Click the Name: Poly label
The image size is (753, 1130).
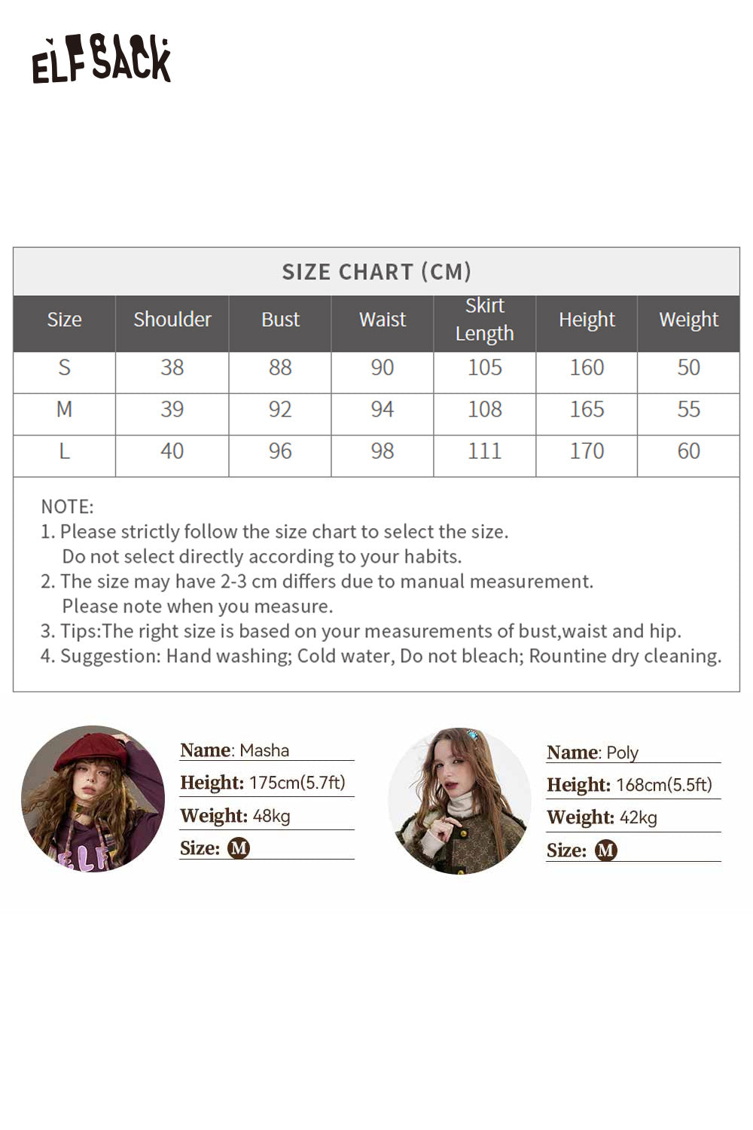point(593,753)
